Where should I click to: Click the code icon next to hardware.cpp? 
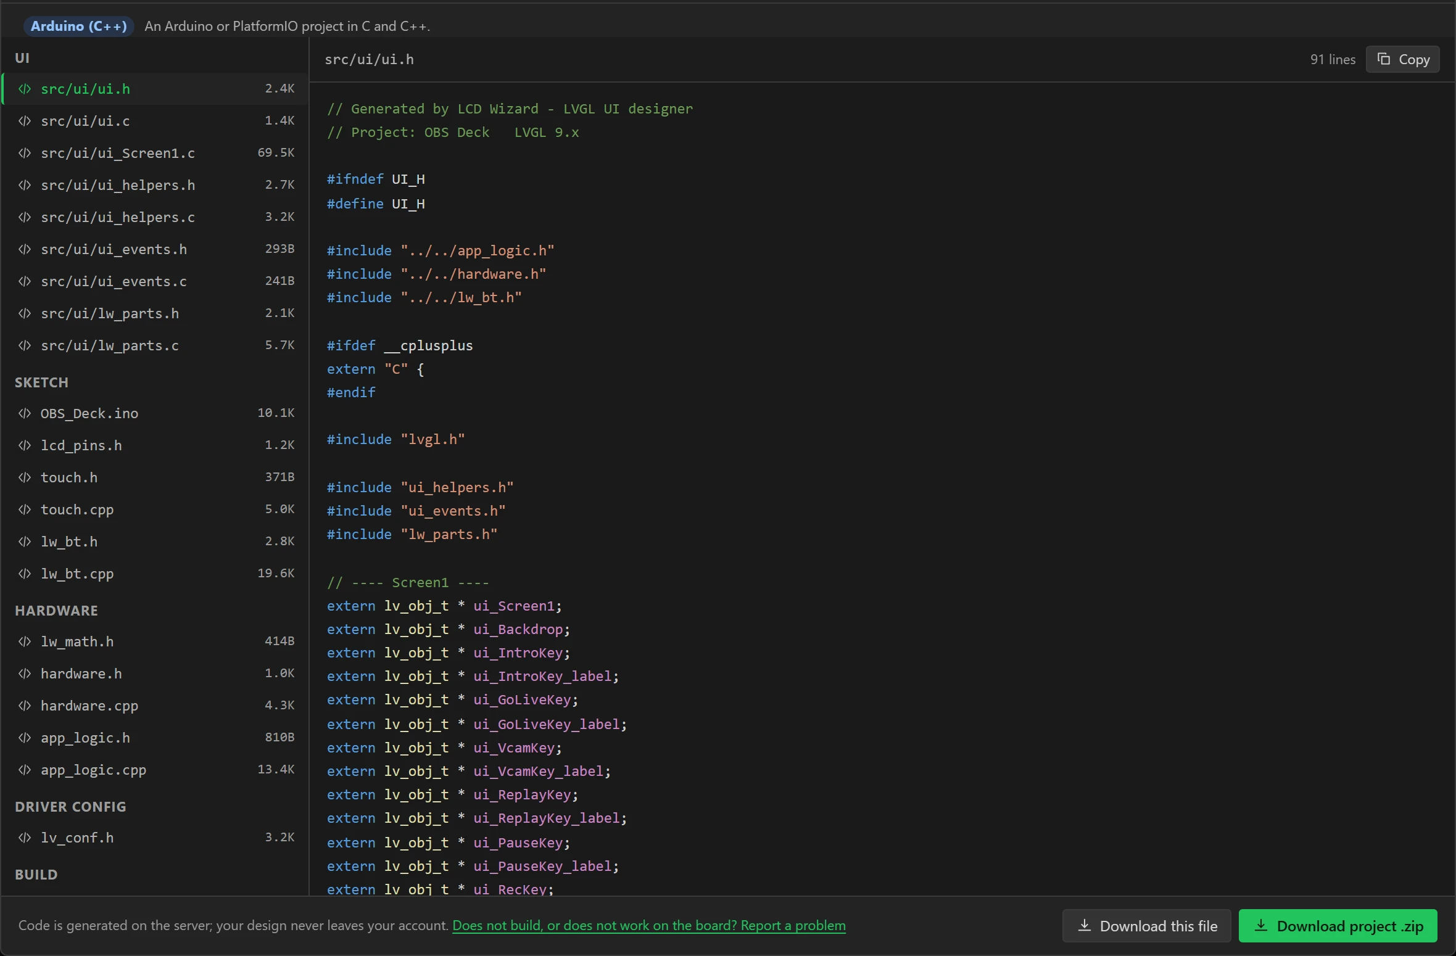25,706
